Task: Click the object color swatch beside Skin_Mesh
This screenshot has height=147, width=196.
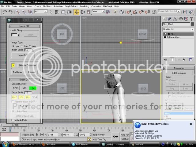Action: click(x=193, y=24)
